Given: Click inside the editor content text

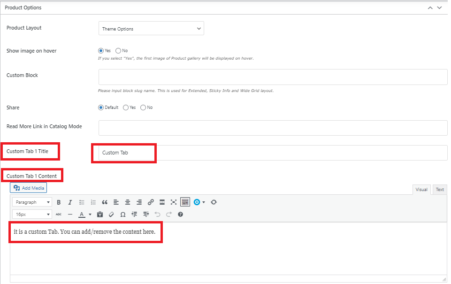Looking at the screenshot, I should coord(84,231).
